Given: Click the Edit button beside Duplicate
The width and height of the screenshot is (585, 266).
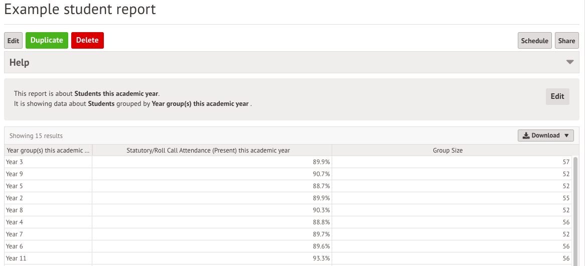Looking at the screenshot, I should coord(13,40).
